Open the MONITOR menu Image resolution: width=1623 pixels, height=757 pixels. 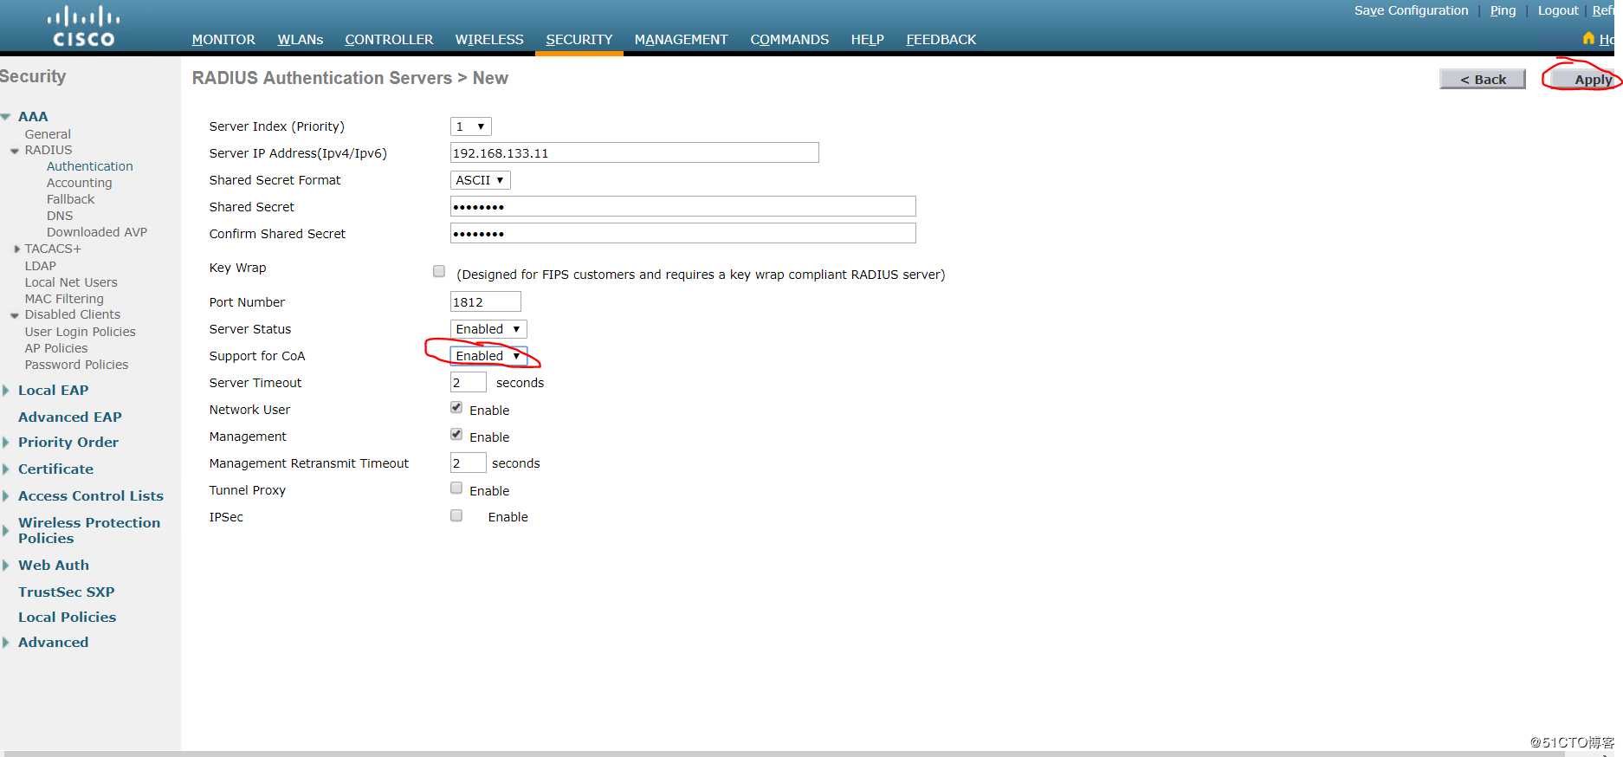(x=223, y=40)
